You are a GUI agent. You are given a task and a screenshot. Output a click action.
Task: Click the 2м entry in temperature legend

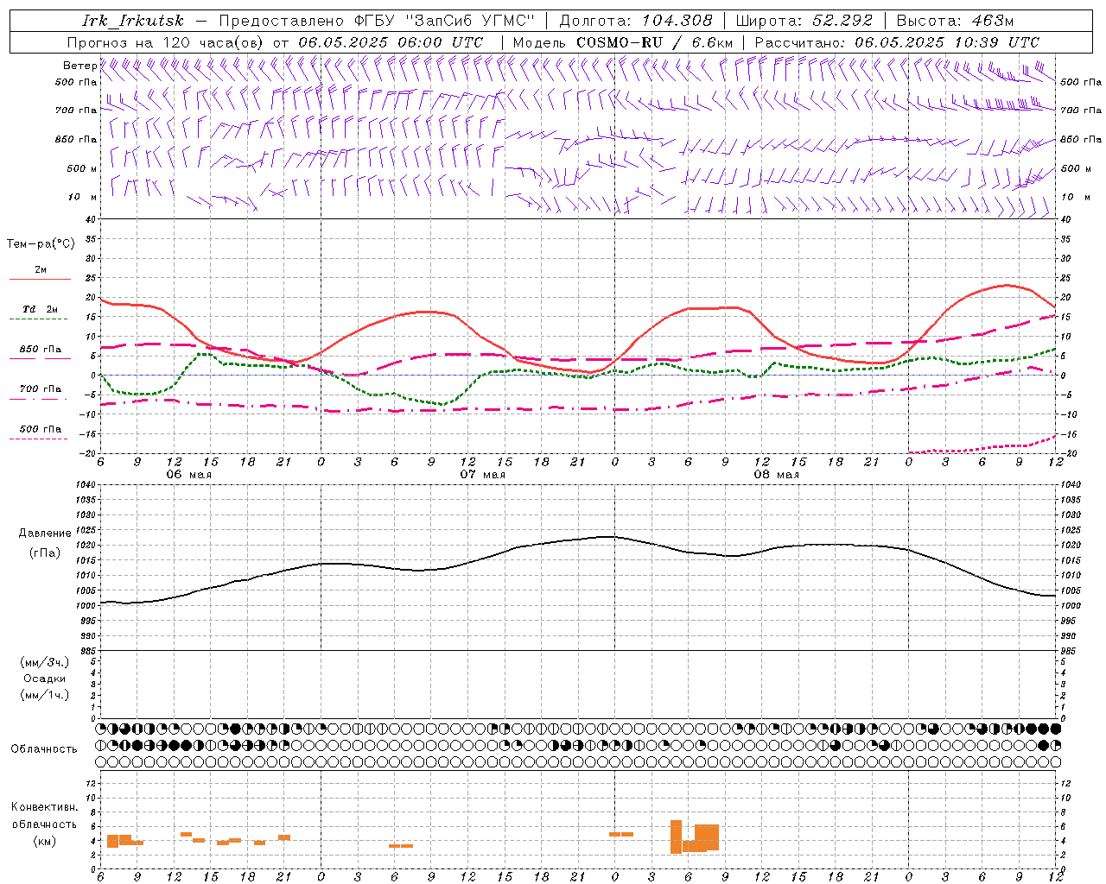(x=41, y=270)
